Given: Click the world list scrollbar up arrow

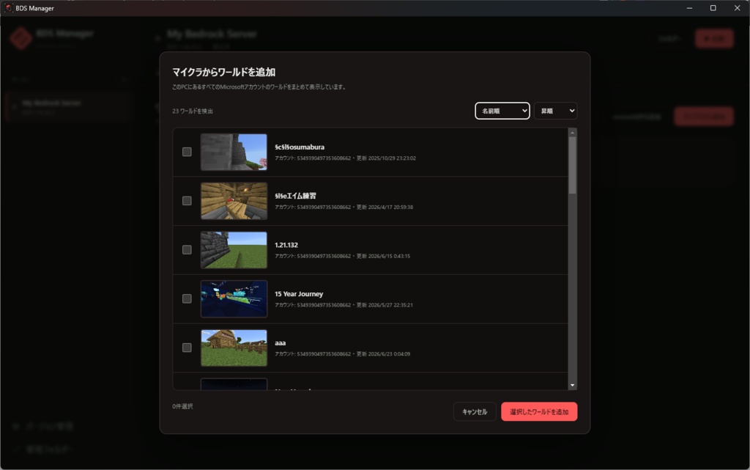Looking at the screenshot, I should pos(572,133).
